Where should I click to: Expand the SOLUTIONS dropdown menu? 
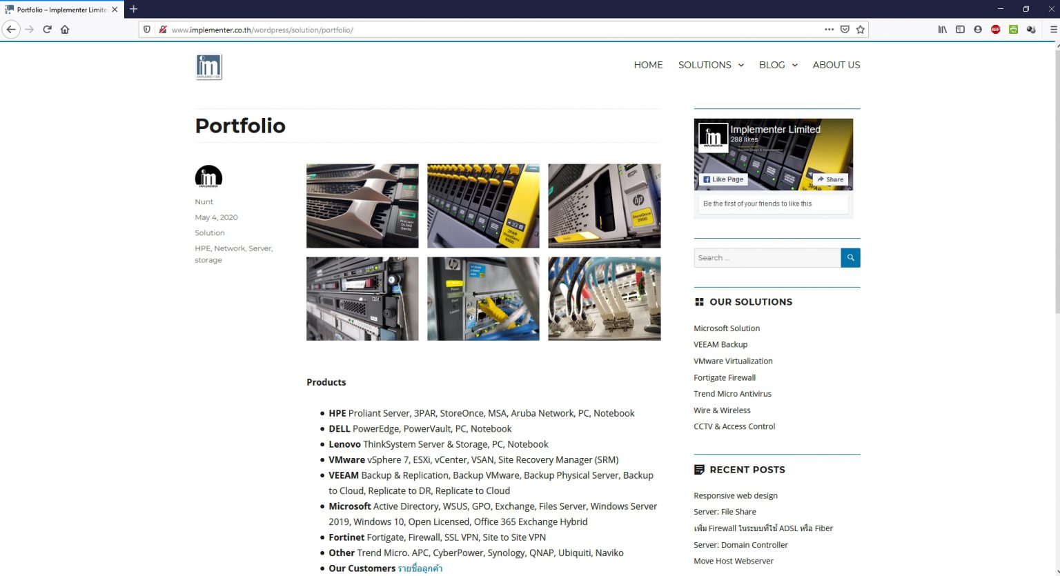[710, 65]
